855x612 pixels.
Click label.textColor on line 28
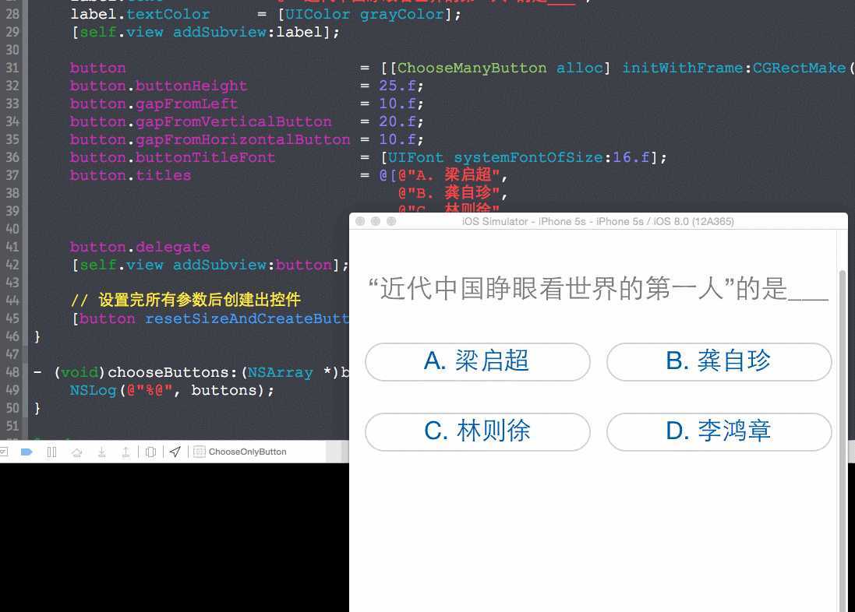pyautogui.click(x=140, y=14)
